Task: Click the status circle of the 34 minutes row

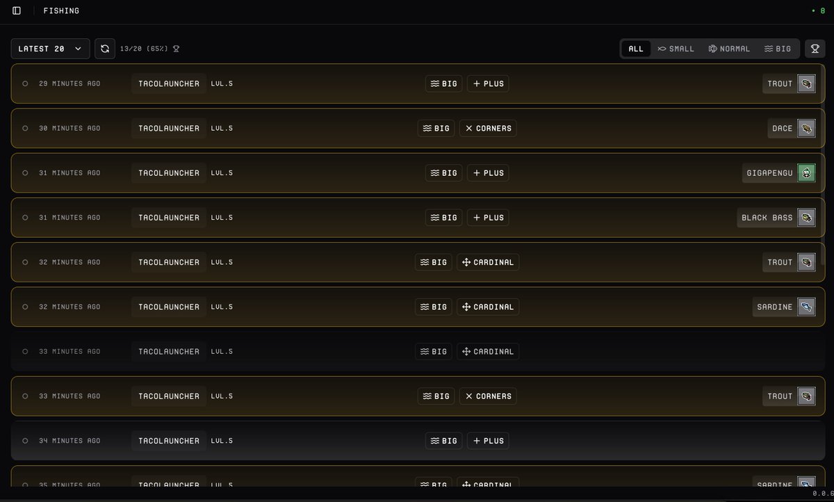Action: [x=26, y=441]
